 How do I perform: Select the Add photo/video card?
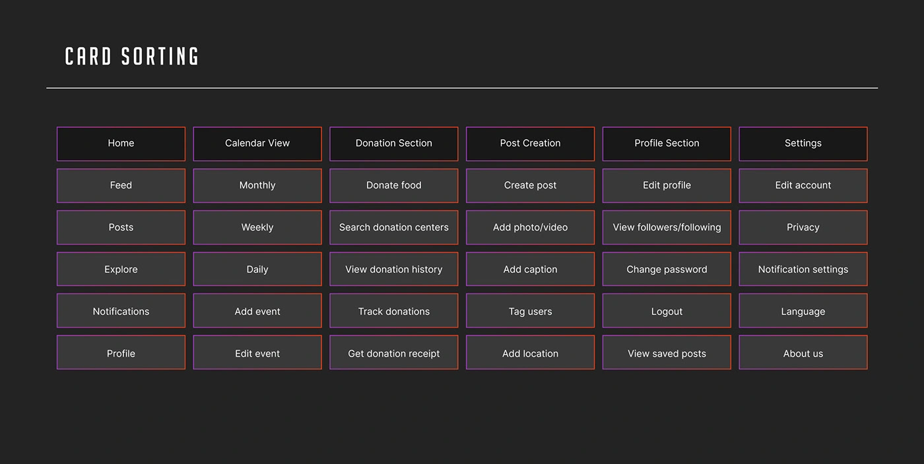coord(530,227)
